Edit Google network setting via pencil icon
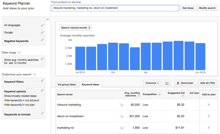The image size is (220, 134). tap(42, 32)
